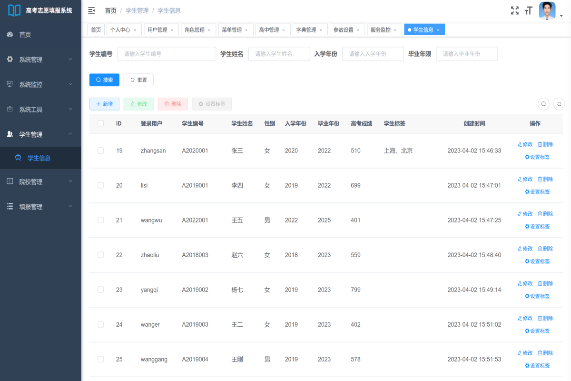Click the 学生信息 icon in sidebar

pos(18,158)
